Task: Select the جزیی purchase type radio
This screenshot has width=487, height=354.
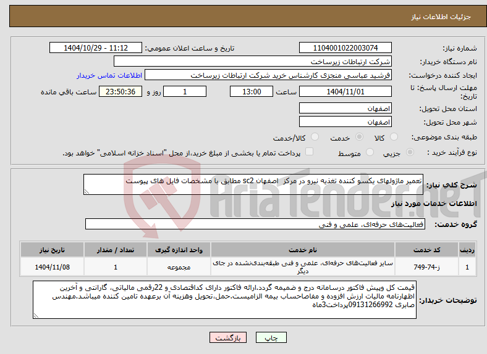Action: tap(410, 152)
